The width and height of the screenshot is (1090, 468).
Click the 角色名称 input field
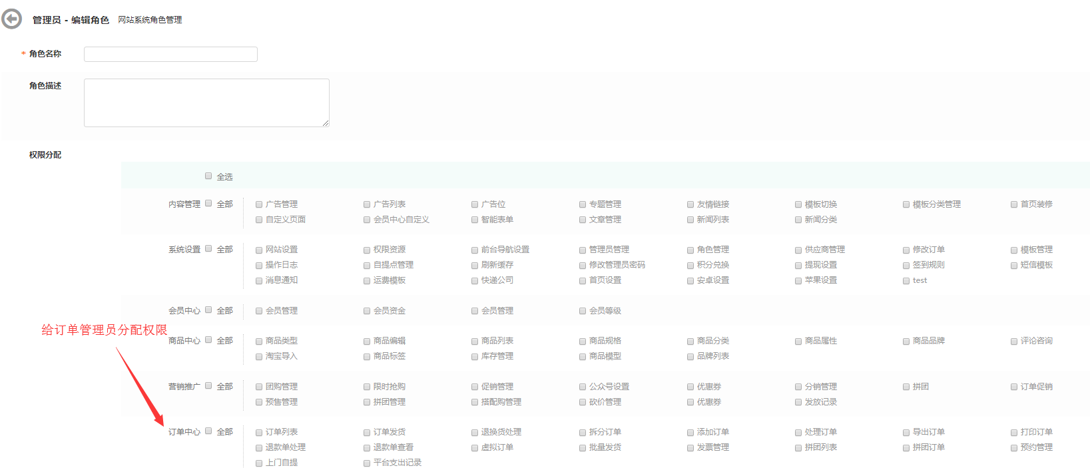(170, 54)
